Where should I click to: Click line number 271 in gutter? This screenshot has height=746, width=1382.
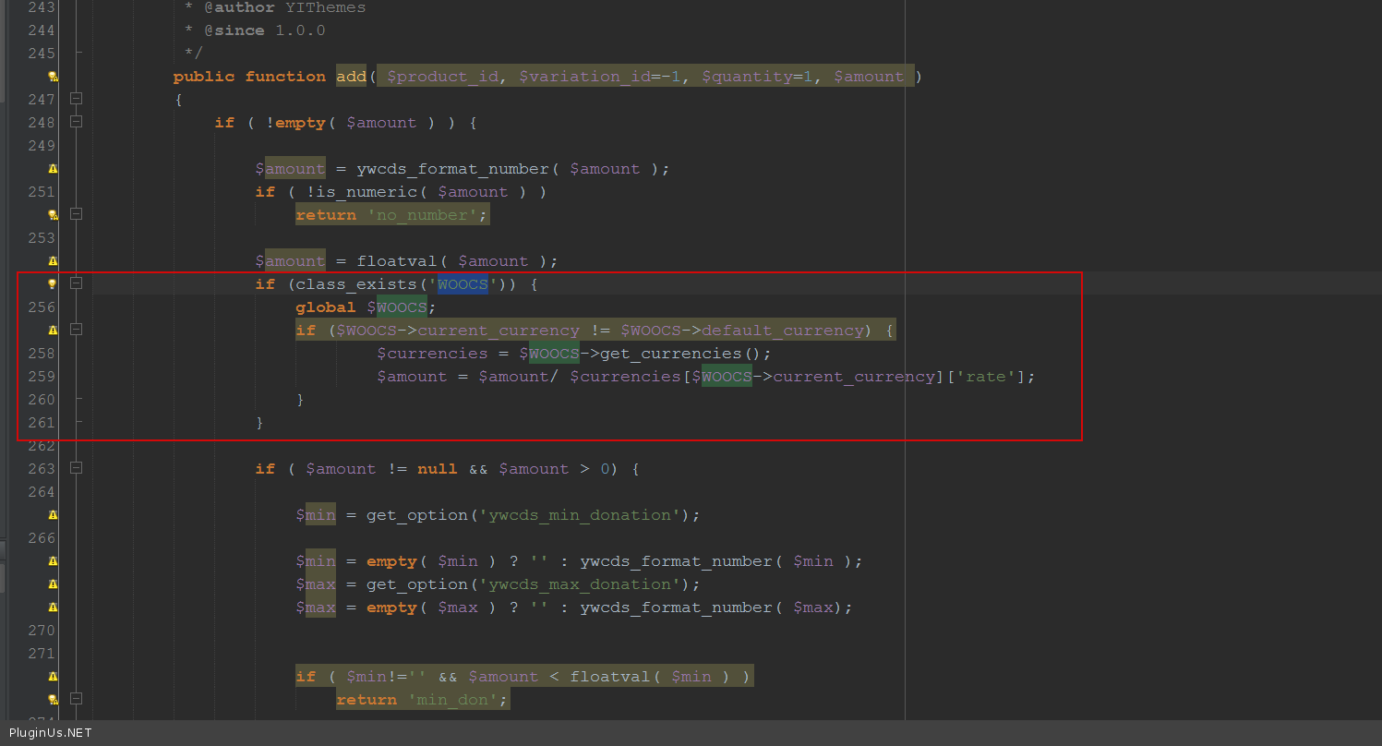pyautogui.click(x=42, y=654)
